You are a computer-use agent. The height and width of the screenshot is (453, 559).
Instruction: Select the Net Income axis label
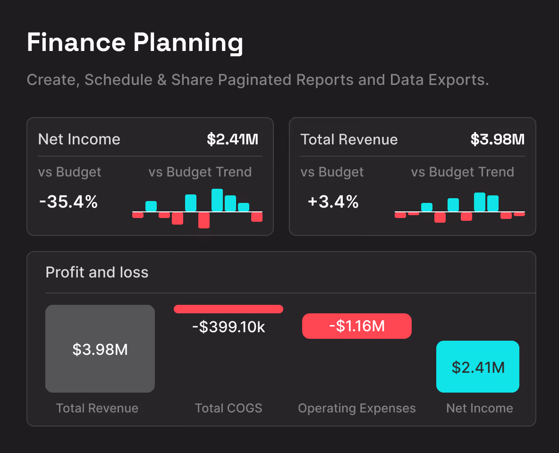pos(479,408)
